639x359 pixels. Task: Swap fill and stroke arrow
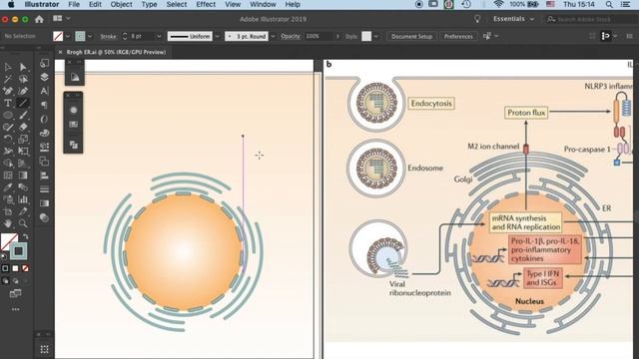point(25,236)
